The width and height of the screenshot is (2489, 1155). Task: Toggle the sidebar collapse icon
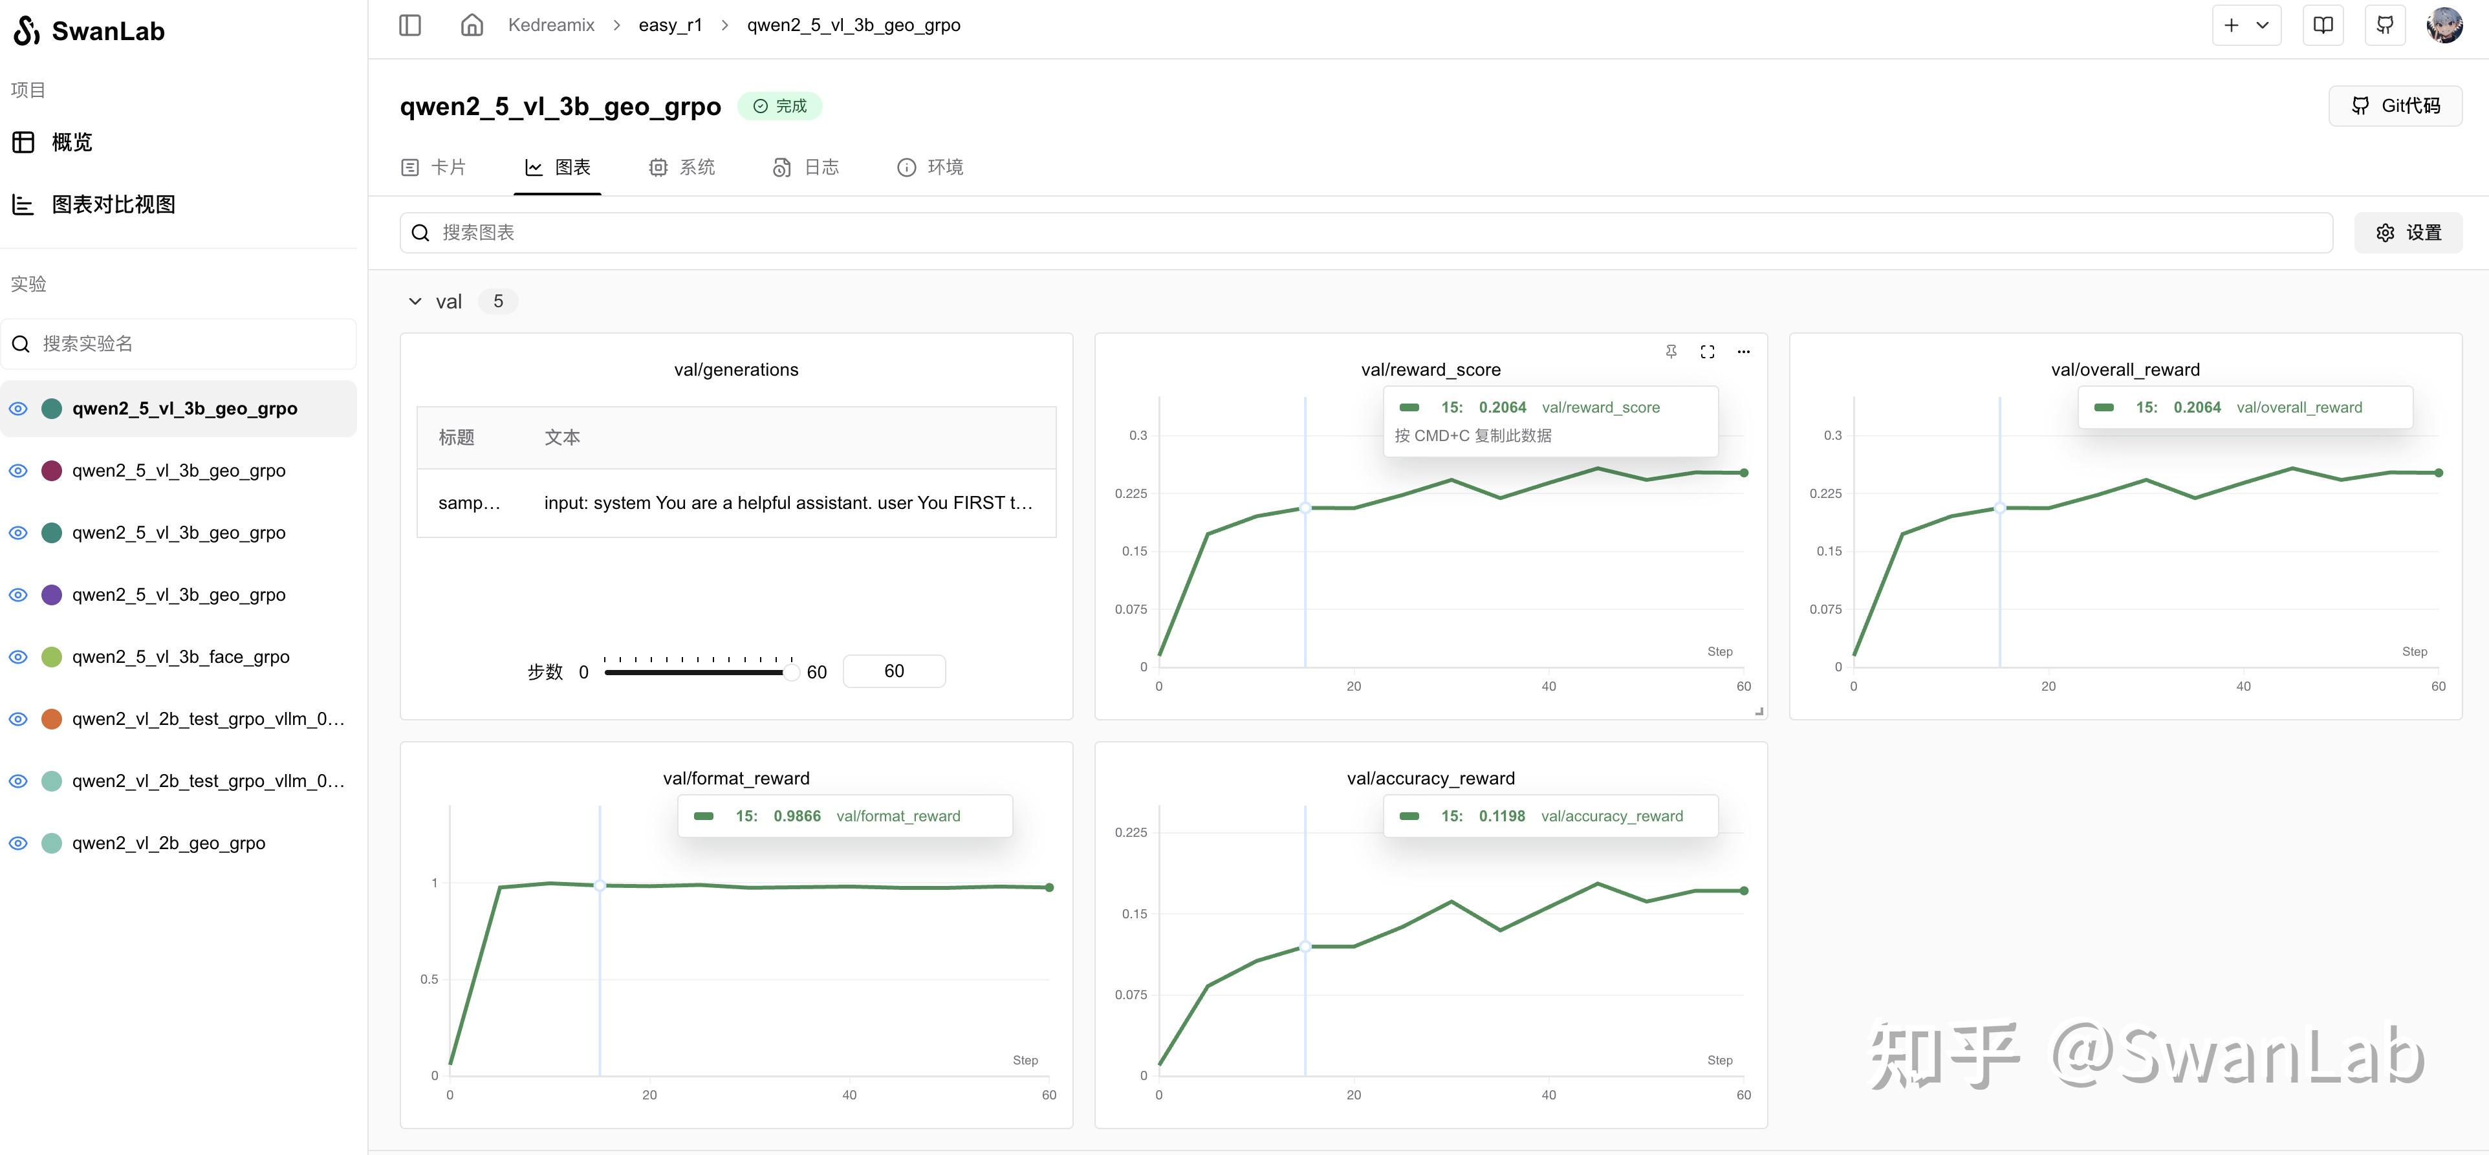(x=409, y=25)
